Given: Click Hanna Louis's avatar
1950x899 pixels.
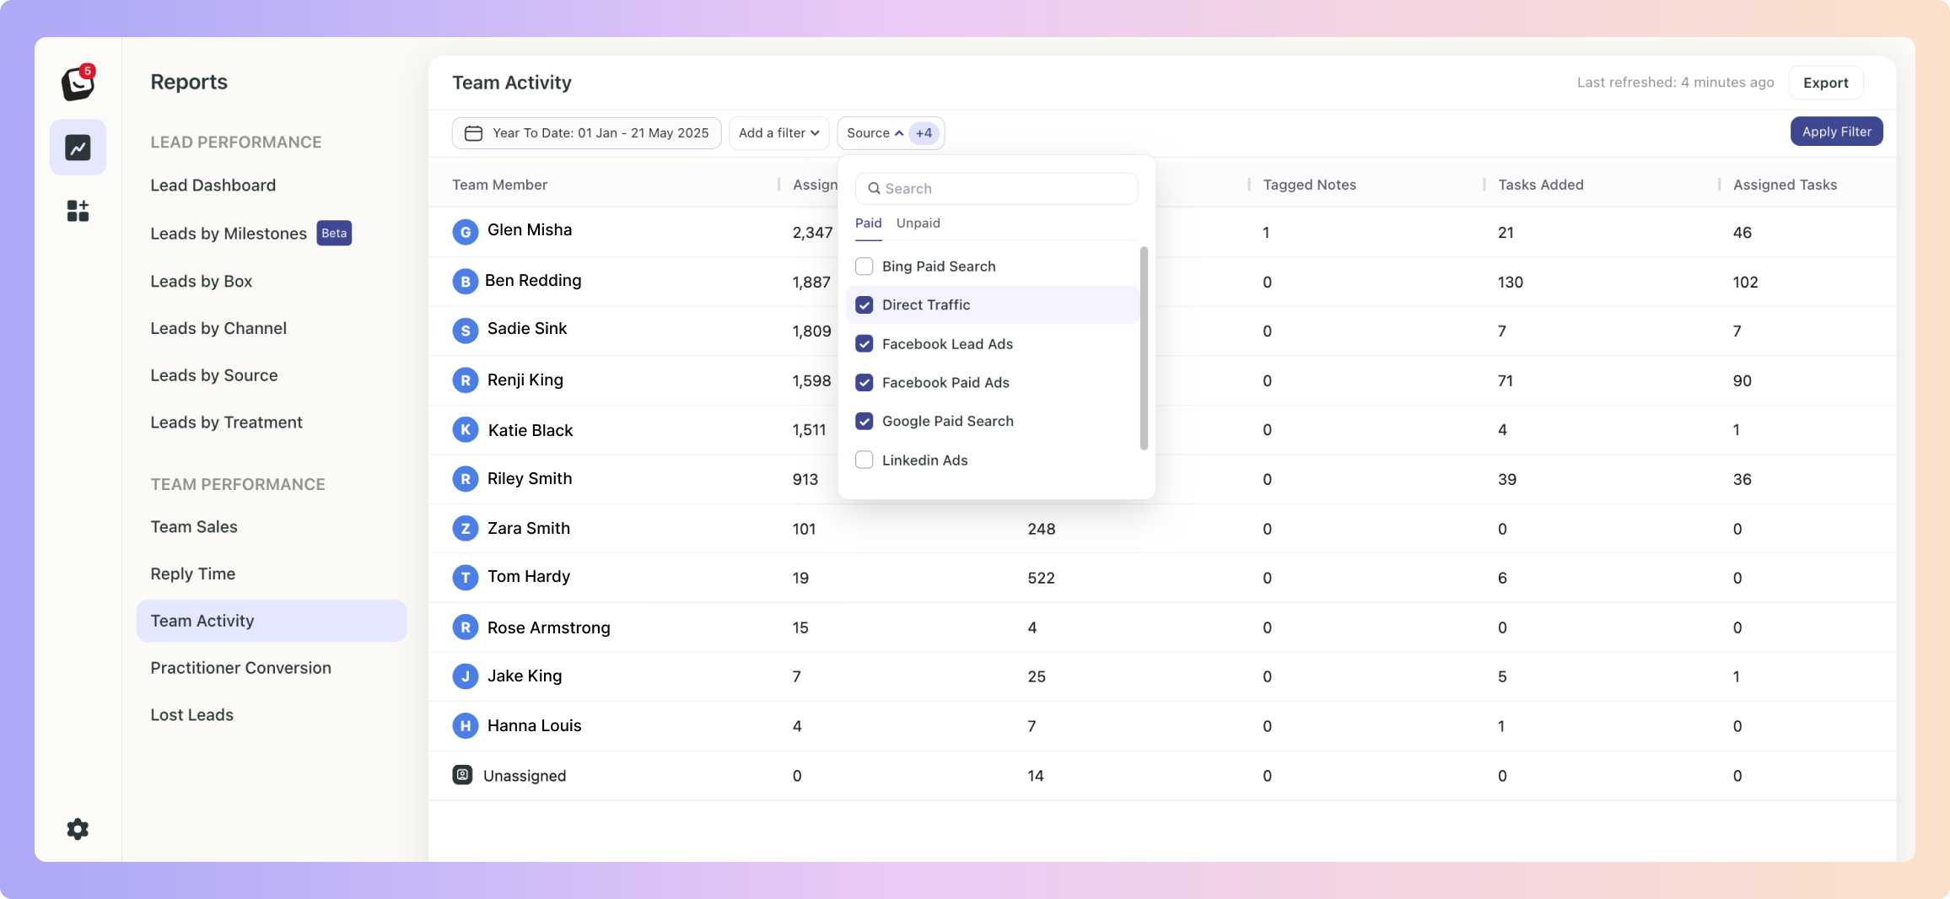Looking at the screenshot, I should point(466,725).
